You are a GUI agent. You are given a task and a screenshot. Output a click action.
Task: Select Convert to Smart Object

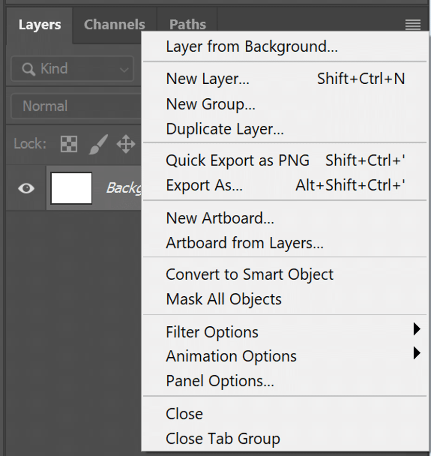(250, 274)
